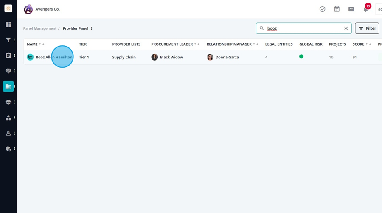Click the Booz Allen Hamilton logo icon

pyautogui.click(x=30, y=57)
